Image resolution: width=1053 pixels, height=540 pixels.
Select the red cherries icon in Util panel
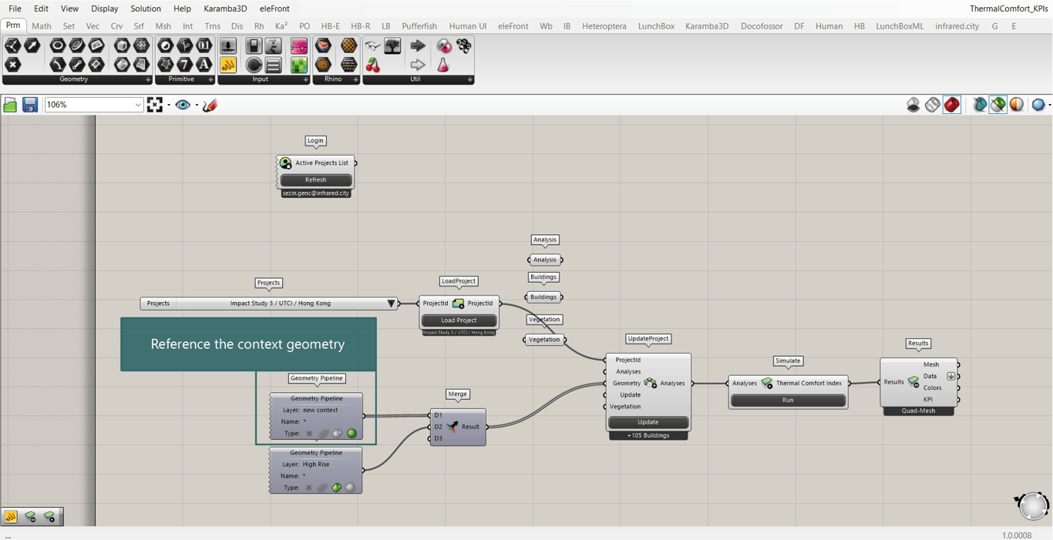click(x=373, y=65)
